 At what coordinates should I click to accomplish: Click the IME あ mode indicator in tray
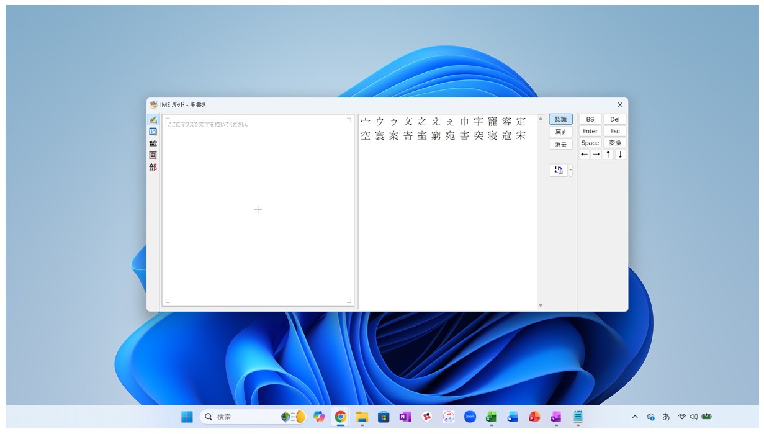click(x=666, y=417)
